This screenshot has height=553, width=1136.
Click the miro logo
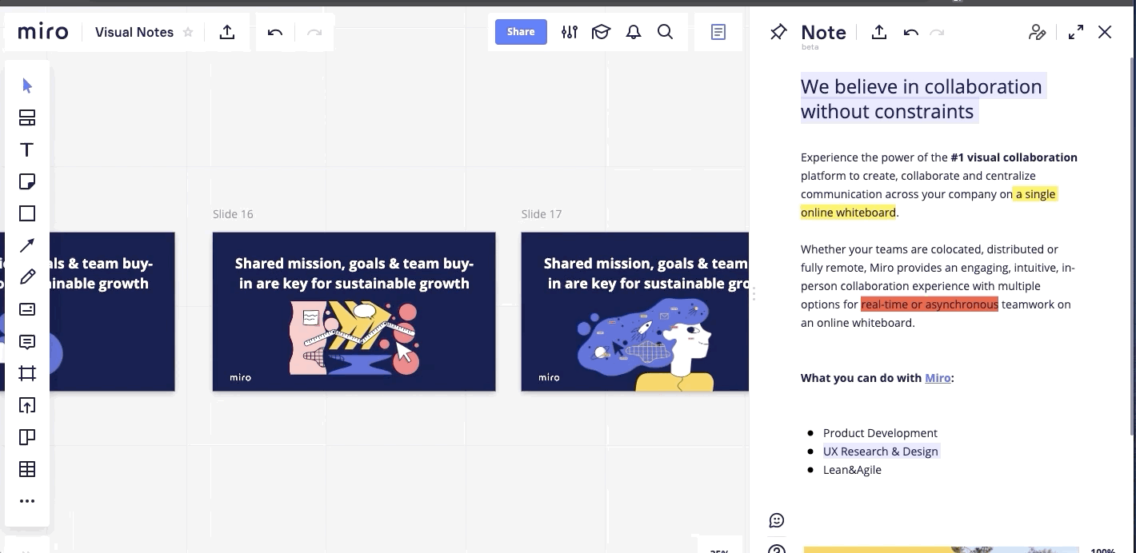pyautogui.click(x=43, y=32)
